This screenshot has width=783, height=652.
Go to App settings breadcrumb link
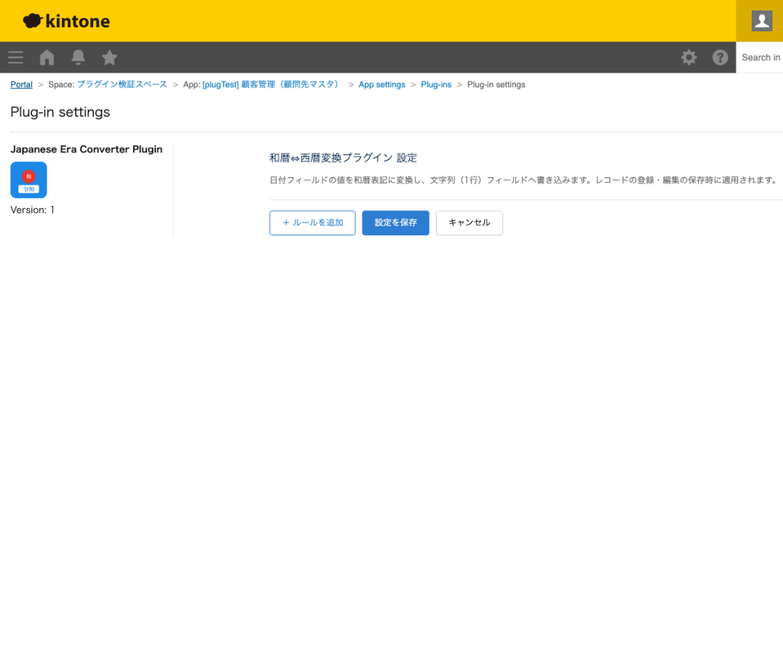(382, 84)
